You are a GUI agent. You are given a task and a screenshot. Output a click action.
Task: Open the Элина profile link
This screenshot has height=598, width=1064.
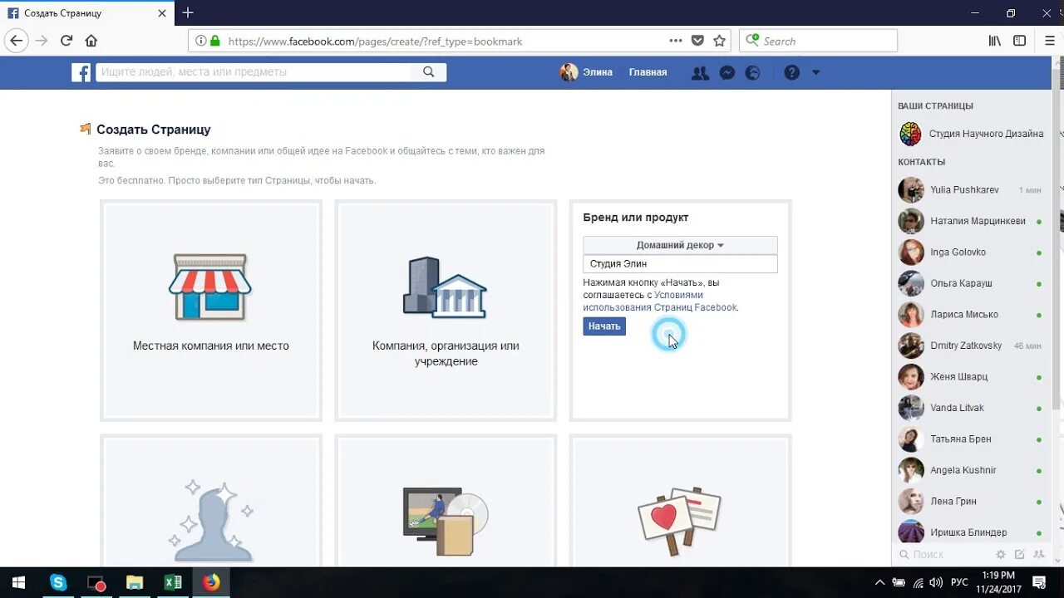click(x=587, y=72)
